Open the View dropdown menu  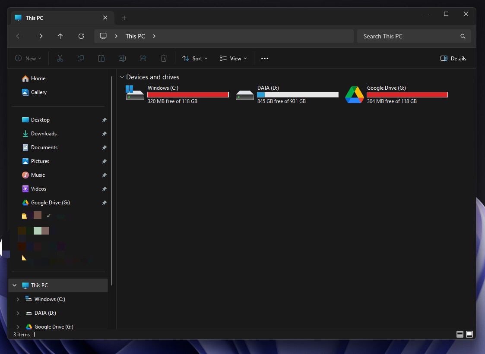point(233,58)
